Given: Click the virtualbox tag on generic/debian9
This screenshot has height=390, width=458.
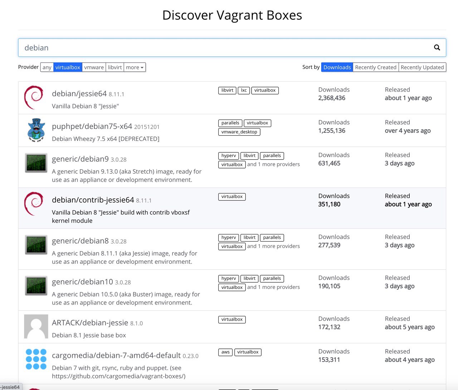Looking at the screenshot, I should pos(232,165).
